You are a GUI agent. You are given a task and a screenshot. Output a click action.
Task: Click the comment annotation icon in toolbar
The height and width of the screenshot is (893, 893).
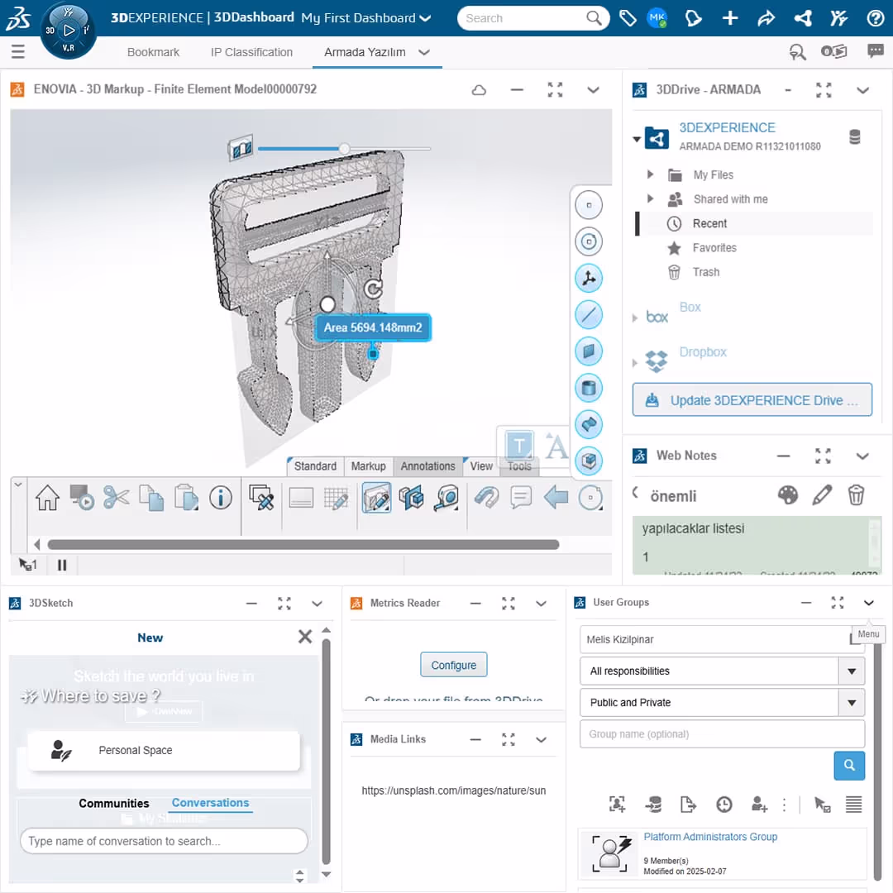pyautogui.click(x=521, y=497)
